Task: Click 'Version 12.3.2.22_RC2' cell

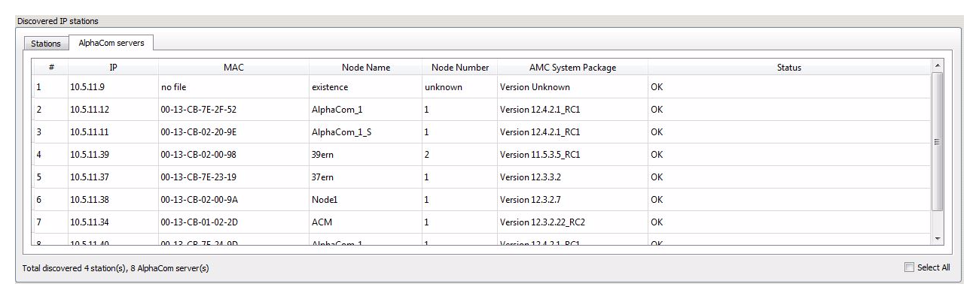Action: pos(573,222)
